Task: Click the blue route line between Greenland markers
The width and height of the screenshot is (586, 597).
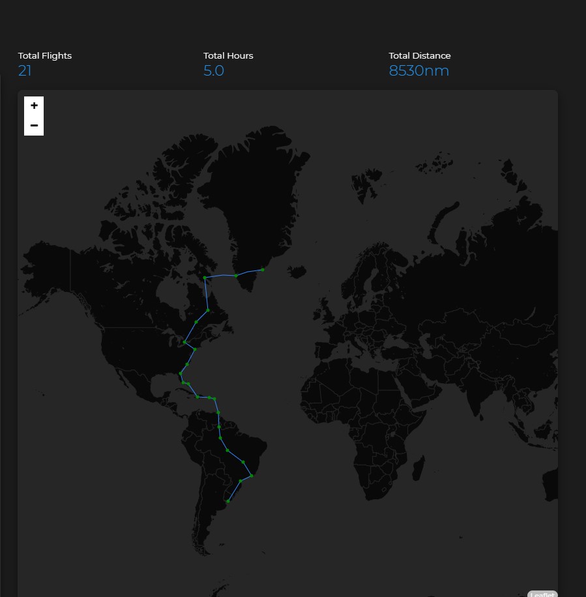Action: click(250, 272)
